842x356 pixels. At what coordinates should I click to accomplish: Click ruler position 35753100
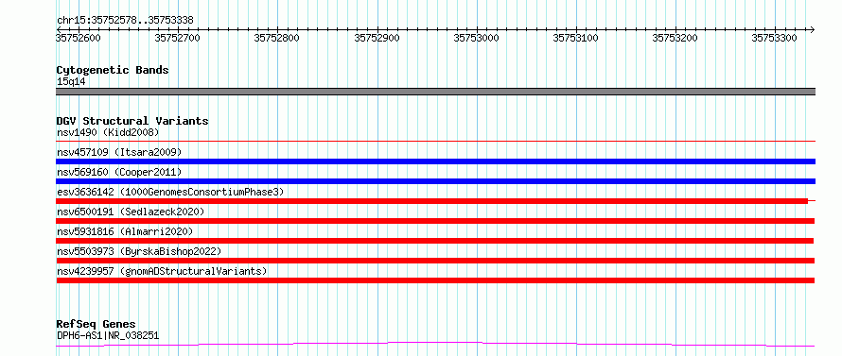click(575, 38)
